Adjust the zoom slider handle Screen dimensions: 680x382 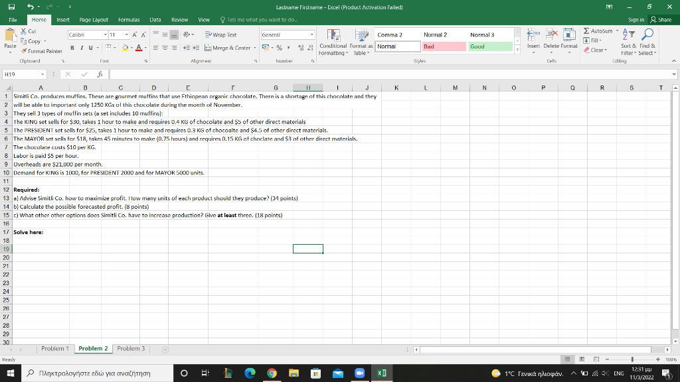(632, 359)
